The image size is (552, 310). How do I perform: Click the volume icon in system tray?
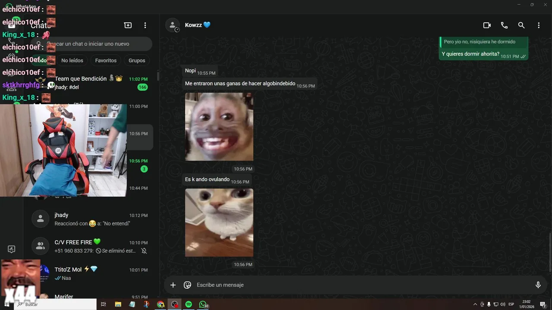(x=502, y=304)
